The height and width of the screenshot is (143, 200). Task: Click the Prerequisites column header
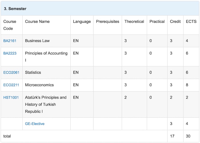(x=107, y=21)
